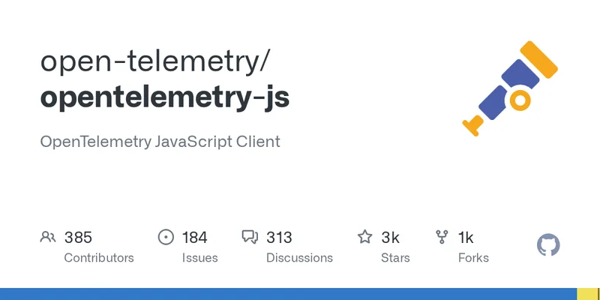Click the GitHub Octocat logo

(x=549, y=245)
